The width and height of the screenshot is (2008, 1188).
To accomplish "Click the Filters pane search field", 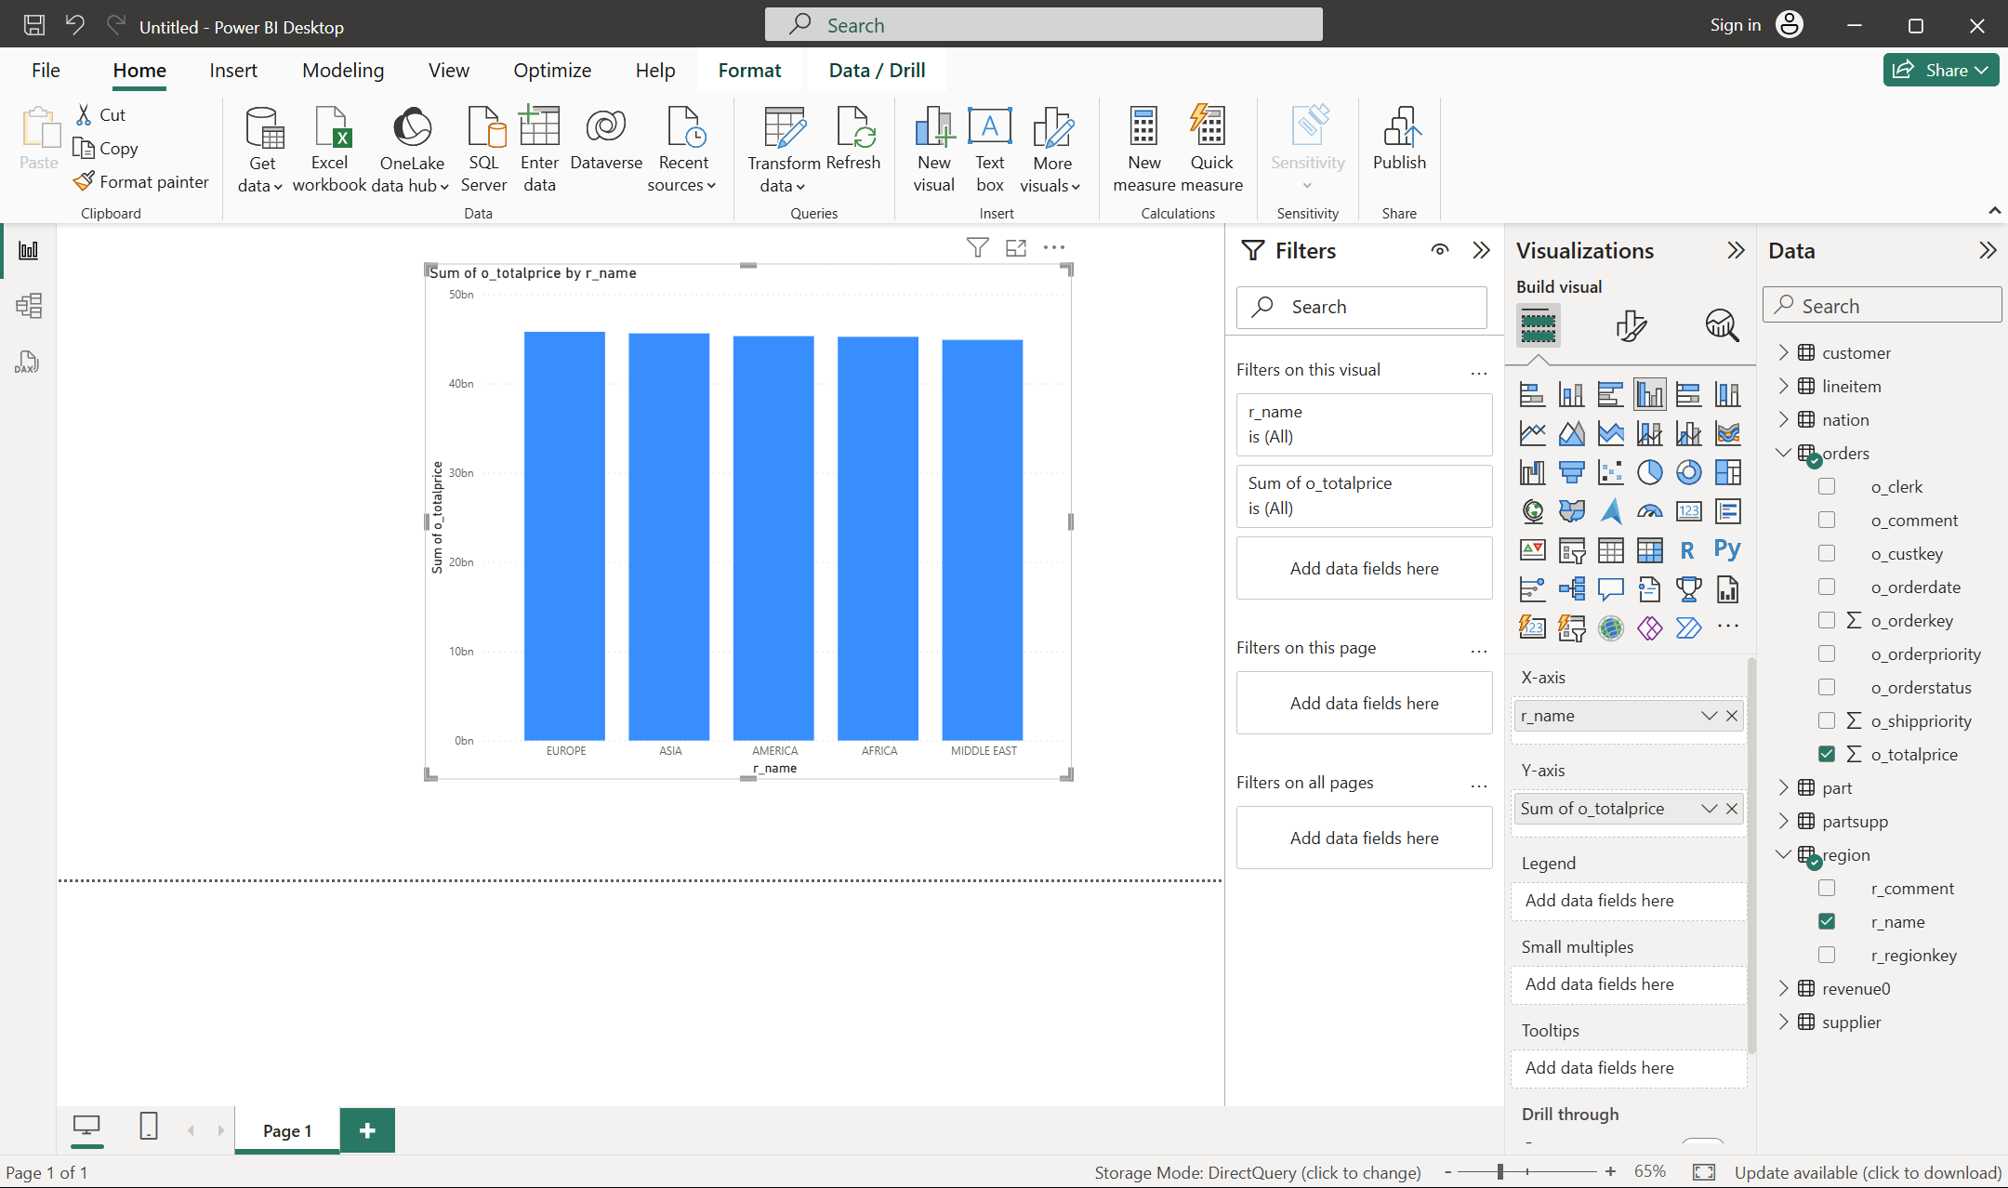I will coord(1362,307).
